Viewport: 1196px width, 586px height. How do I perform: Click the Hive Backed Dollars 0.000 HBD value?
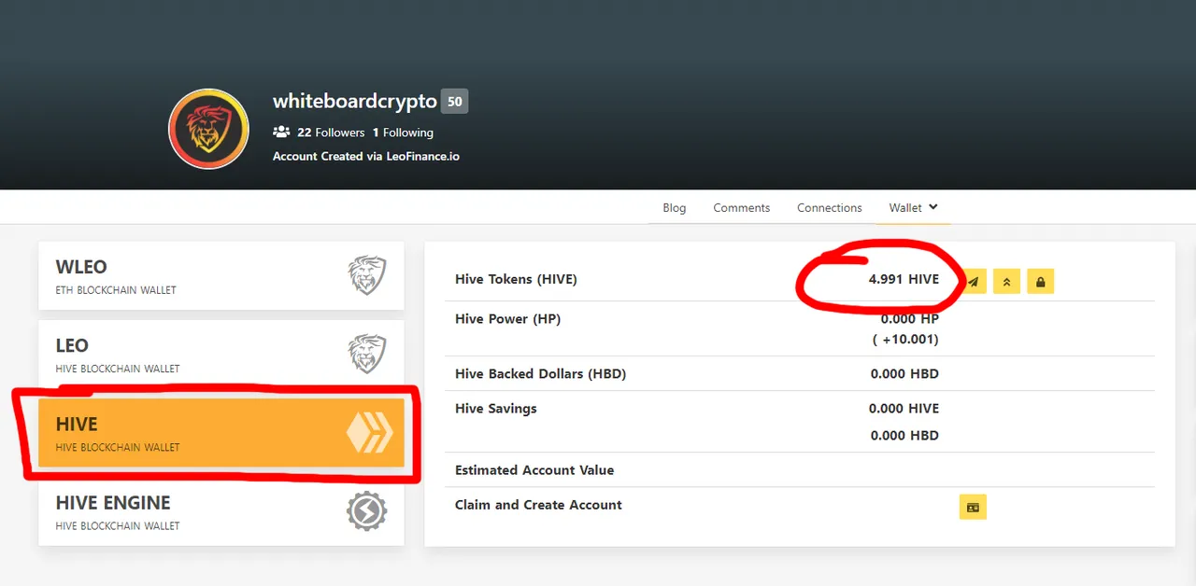tap(904, 374)
